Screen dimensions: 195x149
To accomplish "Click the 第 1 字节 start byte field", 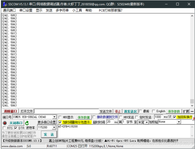I will (x=124, y=122).
